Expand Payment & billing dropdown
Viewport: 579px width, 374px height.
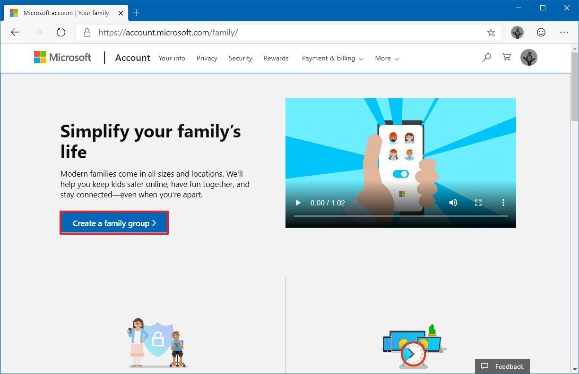[x=332, y=59]
